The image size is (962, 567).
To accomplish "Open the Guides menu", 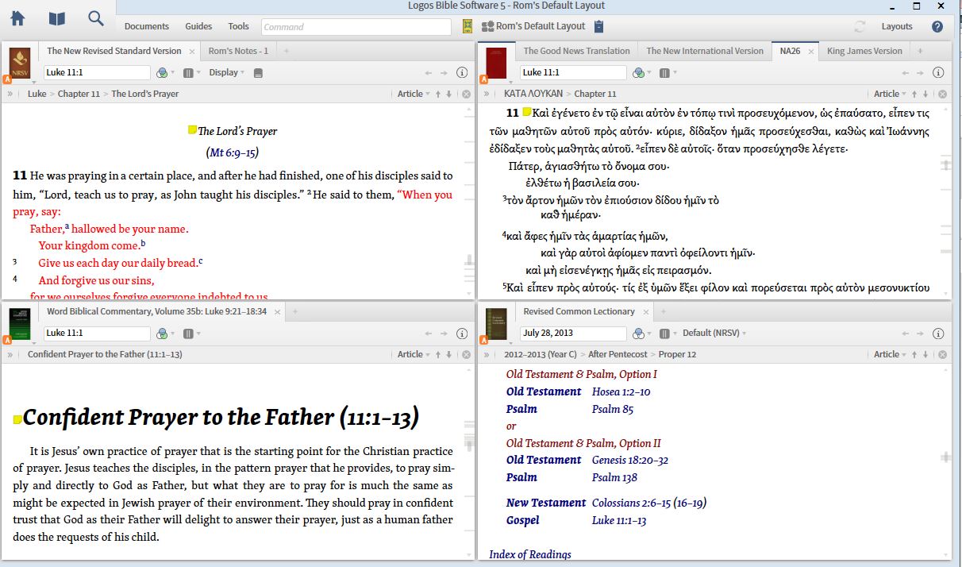I will point(198,26).
